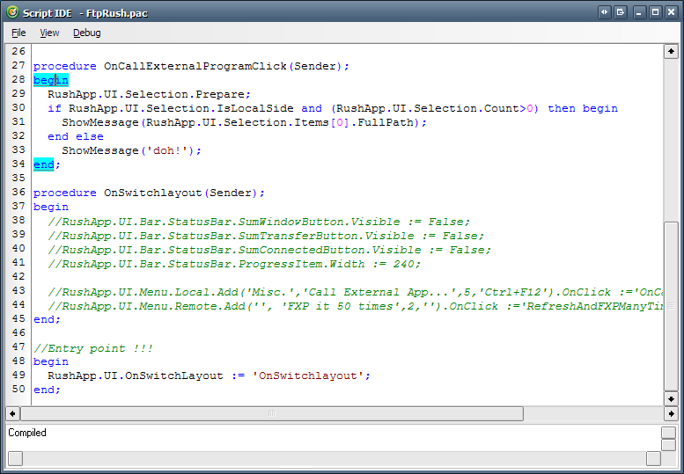Open the Debug menu

coord(87,33)
